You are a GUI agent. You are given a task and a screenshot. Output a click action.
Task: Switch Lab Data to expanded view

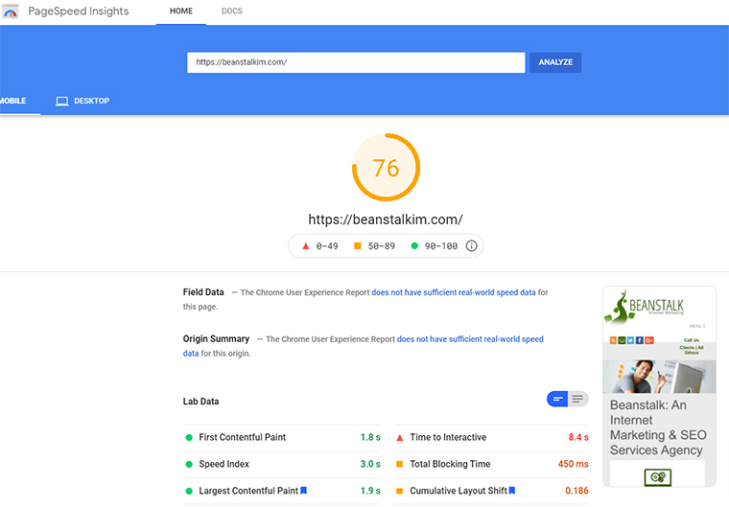click(x=577, y=399)
